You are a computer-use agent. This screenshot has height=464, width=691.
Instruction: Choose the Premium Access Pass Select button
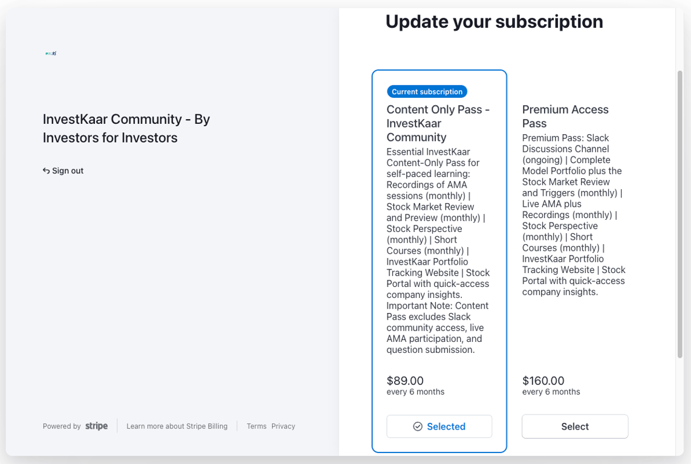[575, 427]
